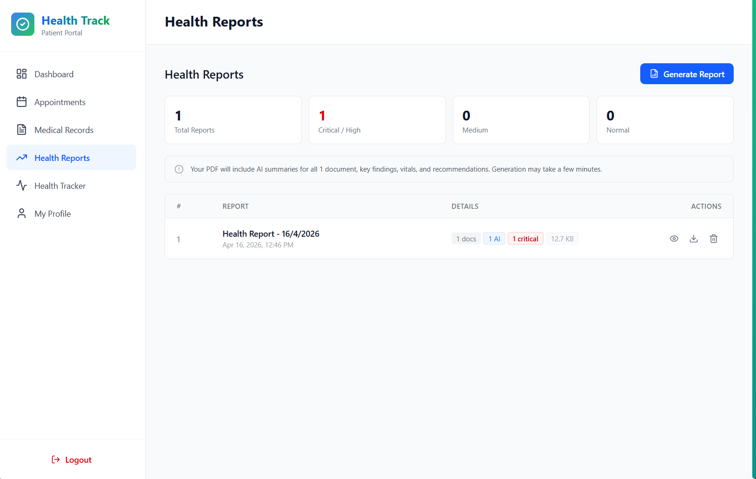
Task: Click the Medical Records document icon
Action: pyautogui.click(x=22, y=130)
